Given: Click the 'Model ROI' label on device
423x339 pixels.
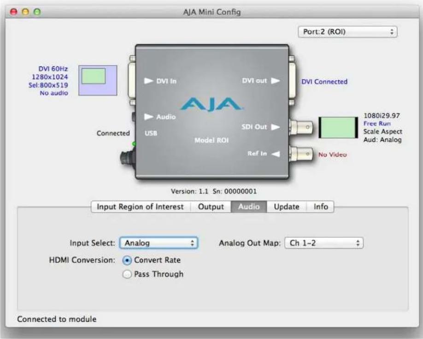Looking at the screenshot, I should tap(211, 140).
